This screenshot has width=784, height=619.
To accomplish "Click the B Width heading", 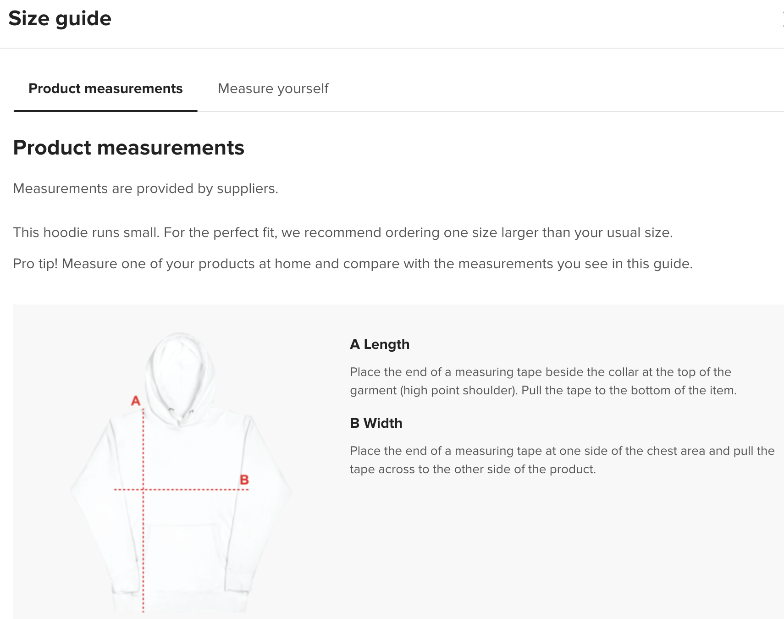I will point(376,423).
